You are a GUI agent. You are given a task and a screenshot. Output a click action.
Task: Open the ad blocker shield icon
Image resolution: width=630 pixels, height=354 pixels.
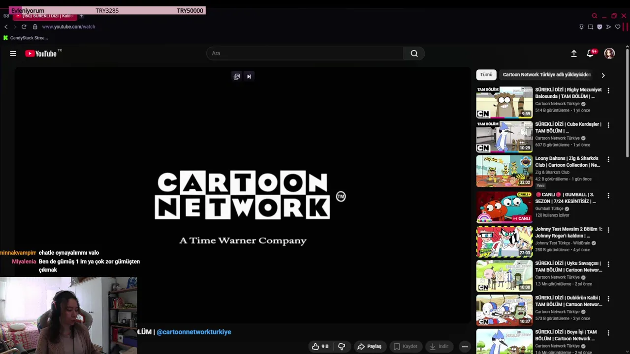click(599, 27)
